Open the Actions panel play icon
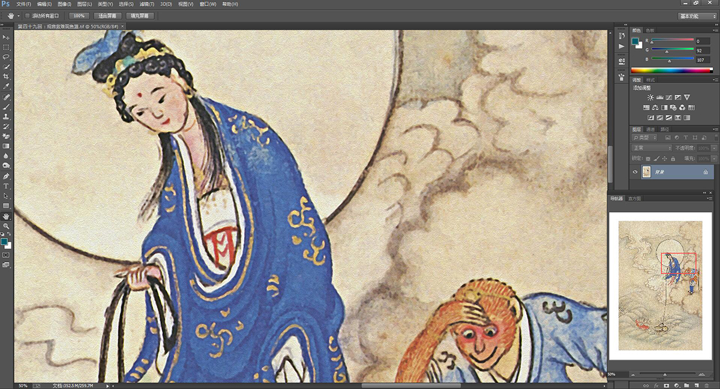This screenshot has width=720, height=389. click(621, 46)
